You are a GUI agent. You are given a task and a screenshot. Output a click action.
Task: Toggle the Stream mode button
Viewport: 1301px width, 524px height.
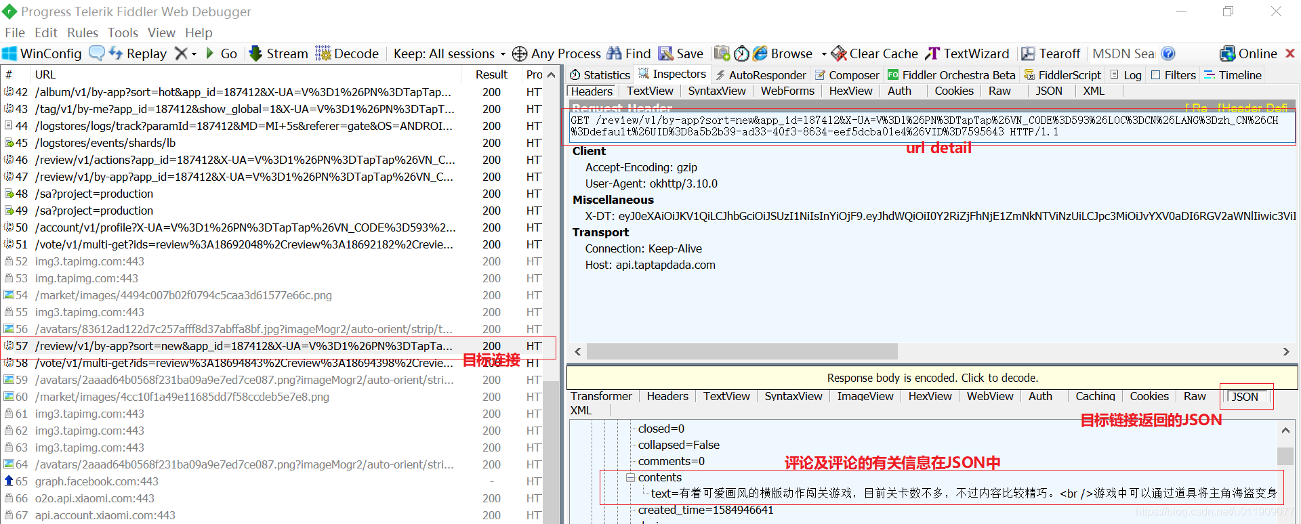coord(278,53)
